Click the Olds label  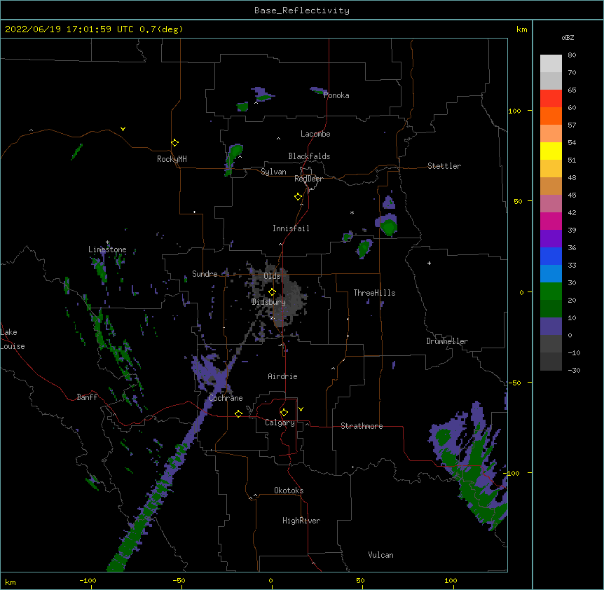[x=272, y=276]
